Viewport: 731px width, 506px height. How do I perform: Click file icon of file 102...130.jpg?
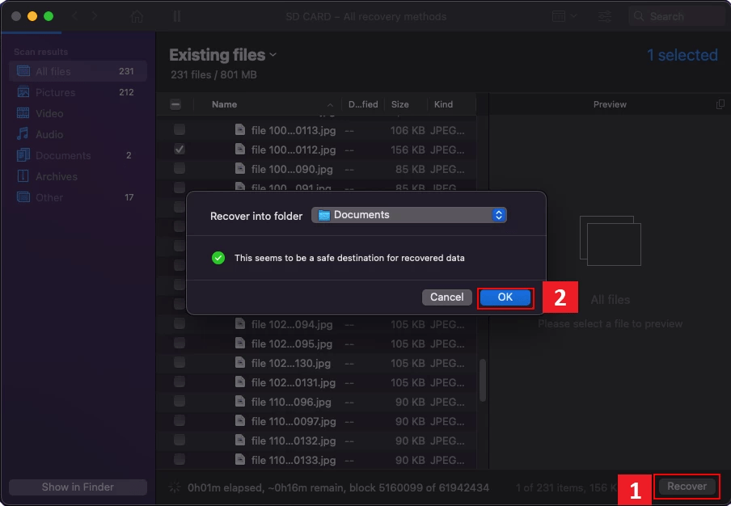(x=240, y=362)
